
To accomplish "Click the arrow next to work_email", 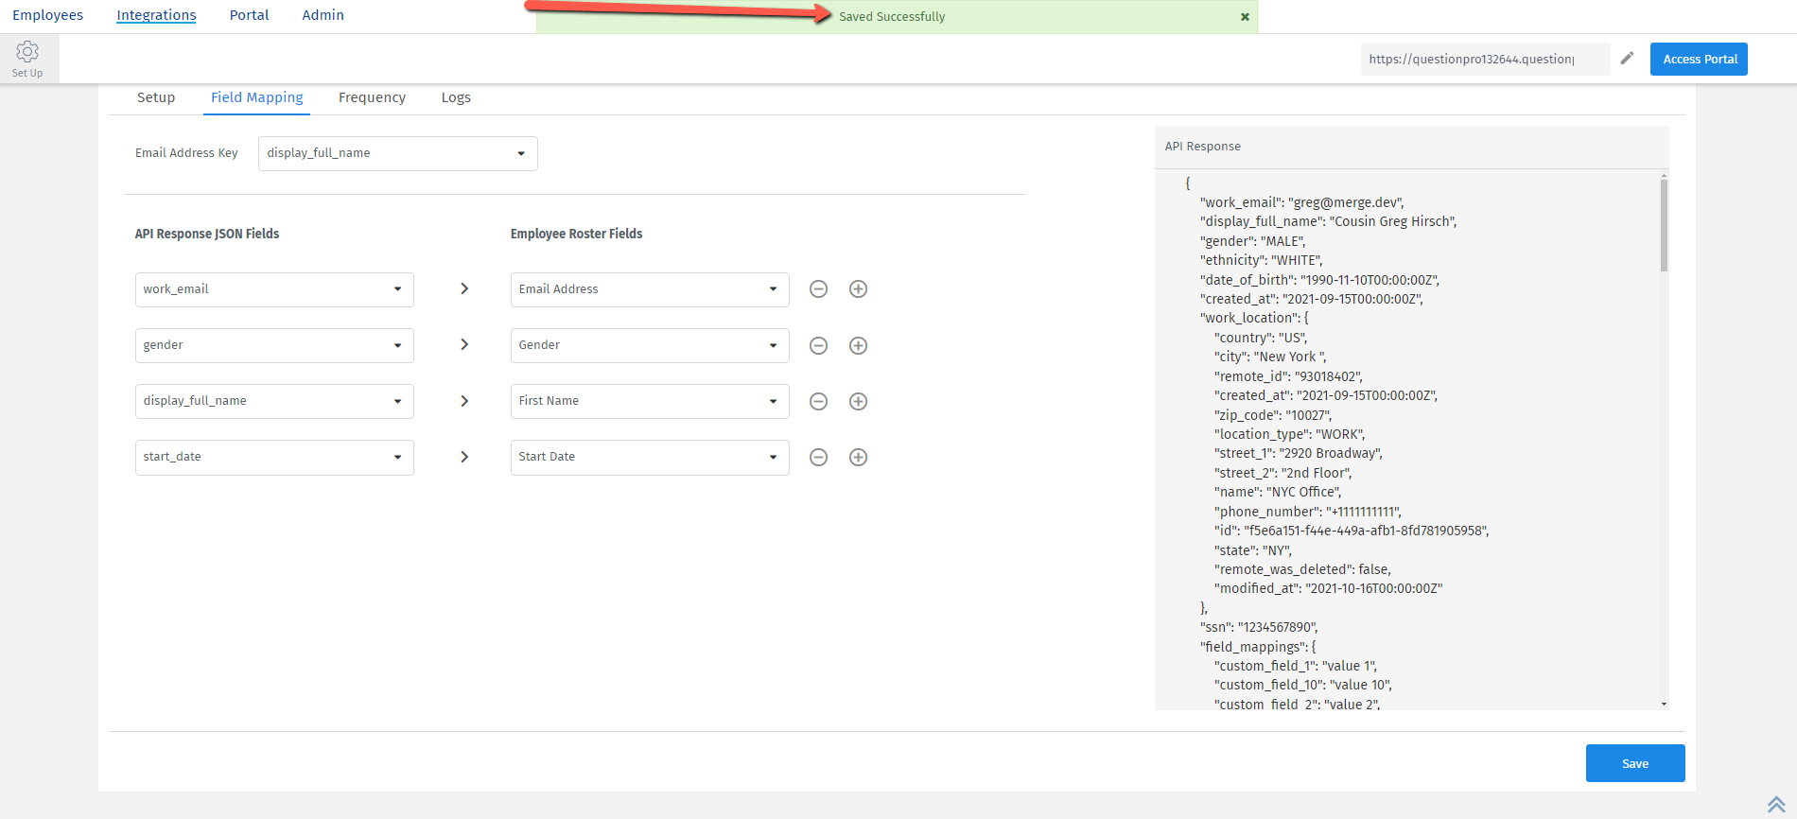I will [x=464, y=288].
